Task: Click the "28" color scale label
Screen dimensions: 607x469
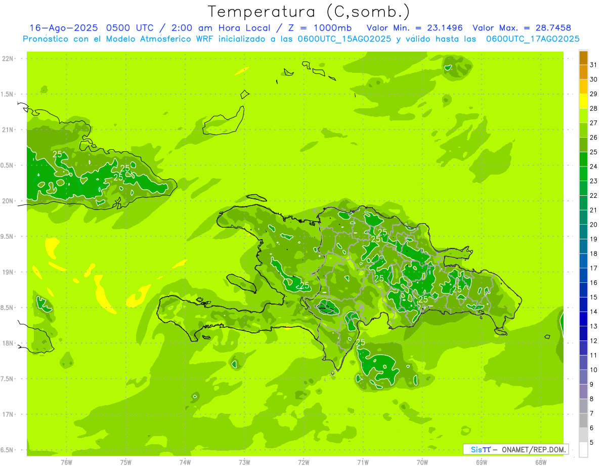Action: 594,108
